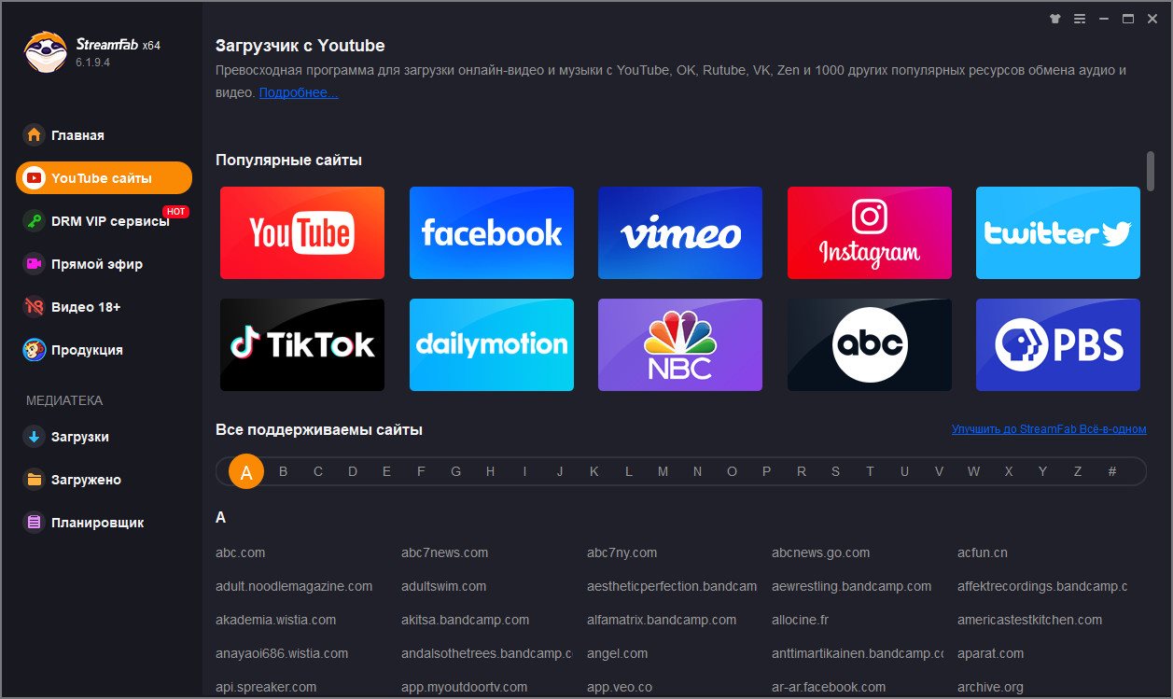The width and height of the screenshot is (1173, 699).
Task: Select the YouTube сайты menu label
Action: click(102, 178)
